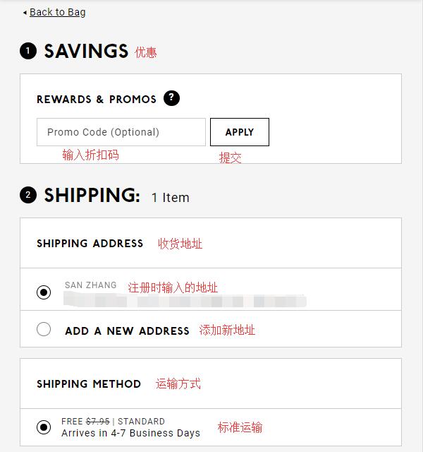The image size is (423, 452).
Task: Click the blurred saved address line
Action: [185, 301]
